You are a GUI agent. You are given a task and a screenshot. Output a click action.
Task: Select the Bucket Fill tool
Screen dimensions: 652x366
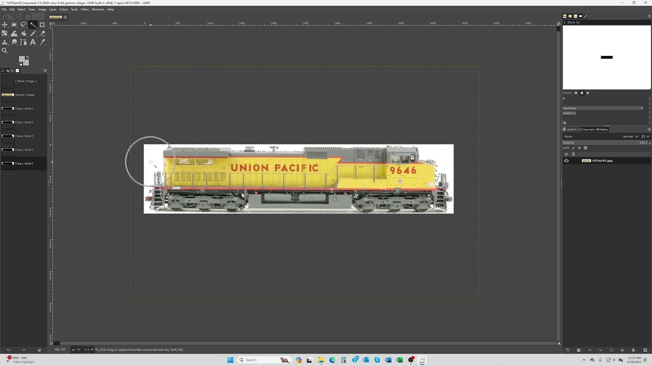point(23,34)
